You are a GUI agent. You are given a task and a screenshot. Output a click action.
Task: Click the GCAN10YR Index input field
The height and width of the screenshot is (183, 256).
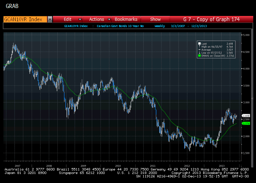click(24, 19)
